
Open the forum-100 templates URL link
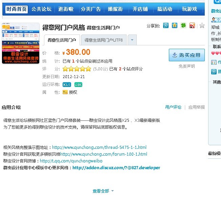tap(104, 154)
